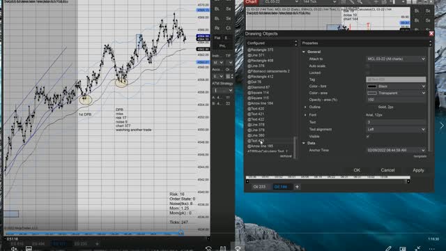Image resolution: width=446 pixels, height=251 pixels.
Task: Select @Diamond 87 in the object list
Action: tap(259, 87)
